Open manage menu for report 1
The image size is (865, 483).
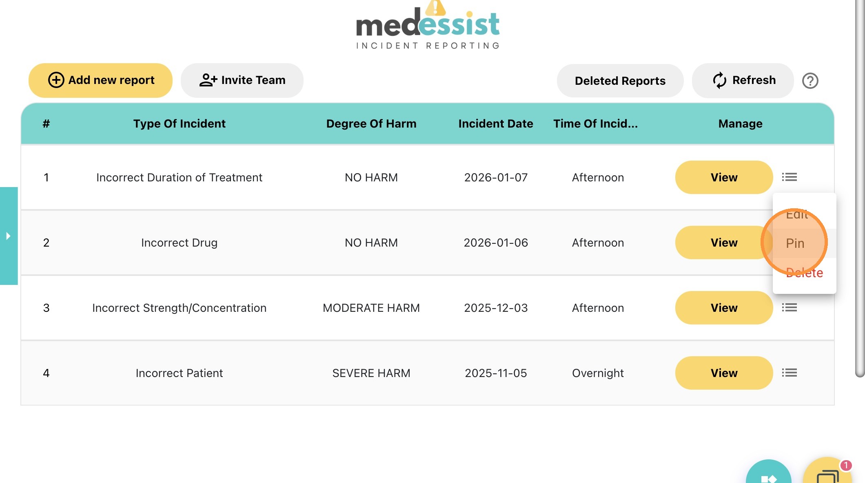[x=789, y=177]
